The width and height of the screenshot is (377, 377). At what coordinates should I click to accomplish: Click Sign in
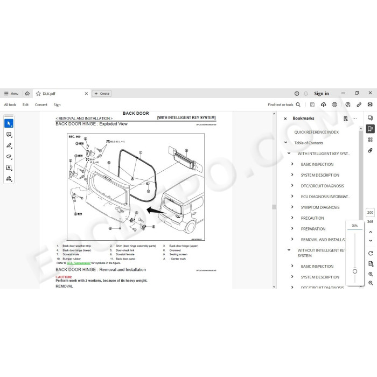coord(321,94)
